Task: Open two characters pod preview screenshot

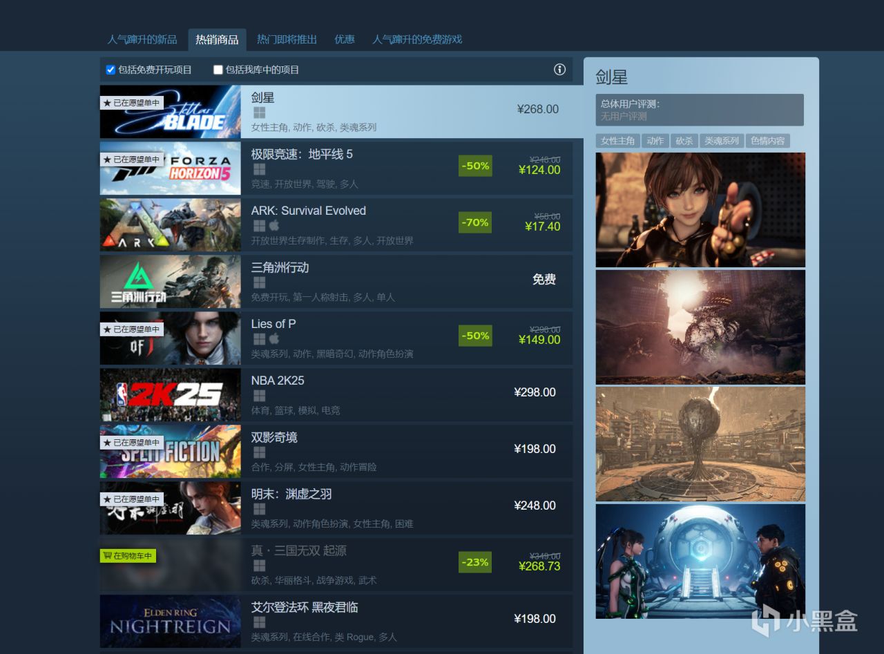Action: (700, 561)
